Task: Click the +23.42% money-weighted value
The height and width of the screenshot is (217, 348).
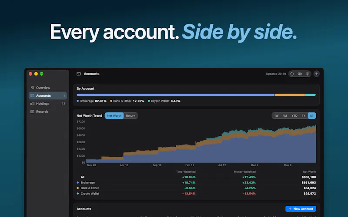Action: [x=249, y=183]
